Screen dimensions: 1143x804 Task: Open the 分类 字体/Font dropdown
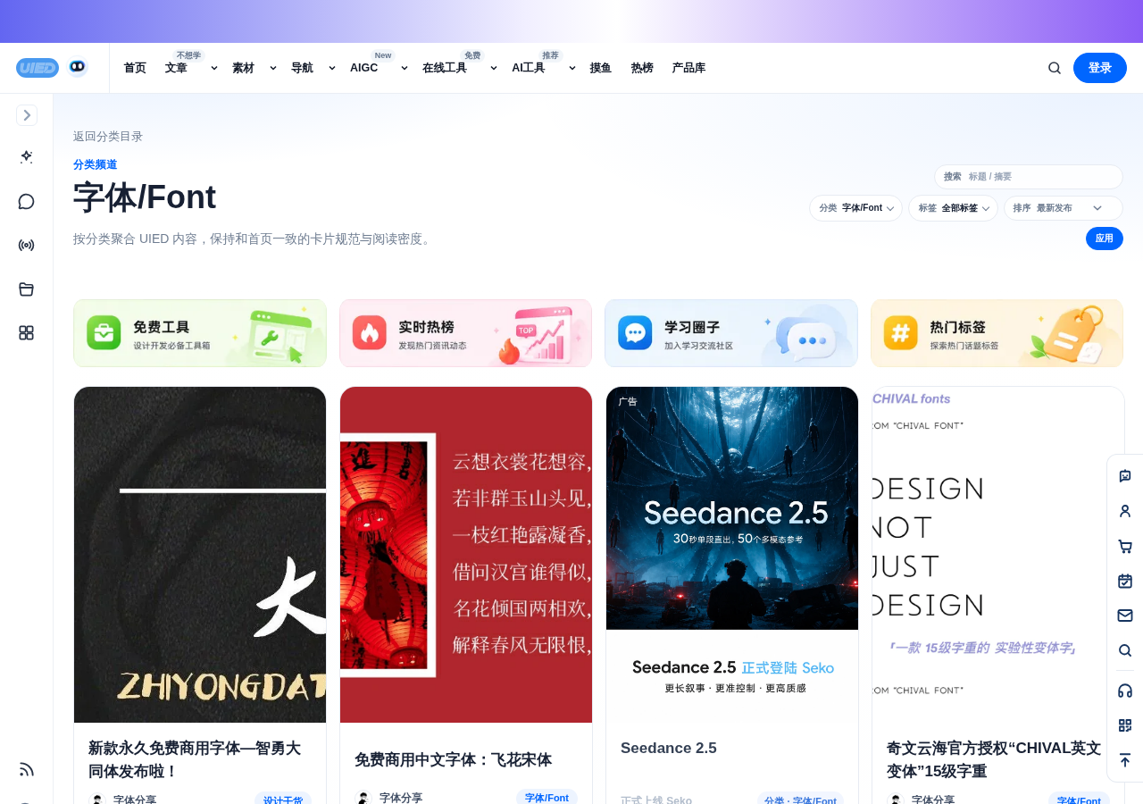click(855, 208)
